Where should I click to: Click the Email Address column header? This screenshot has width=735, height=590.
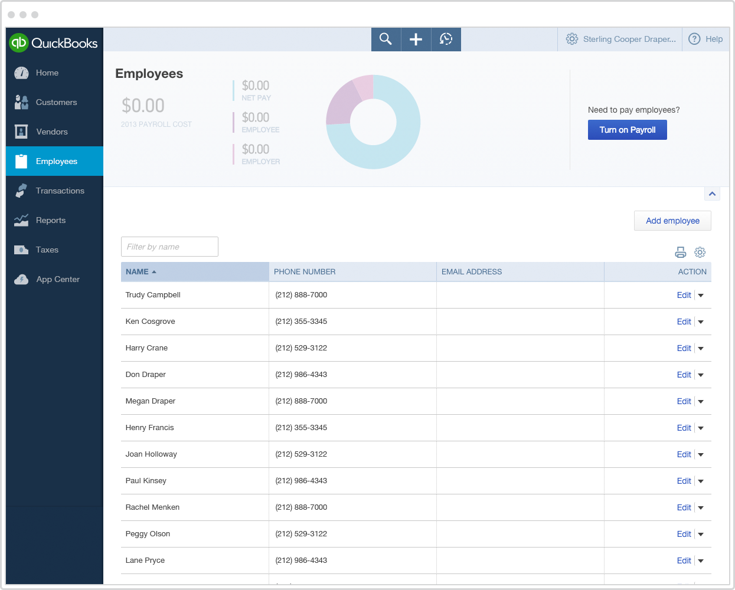pos(520,272)
